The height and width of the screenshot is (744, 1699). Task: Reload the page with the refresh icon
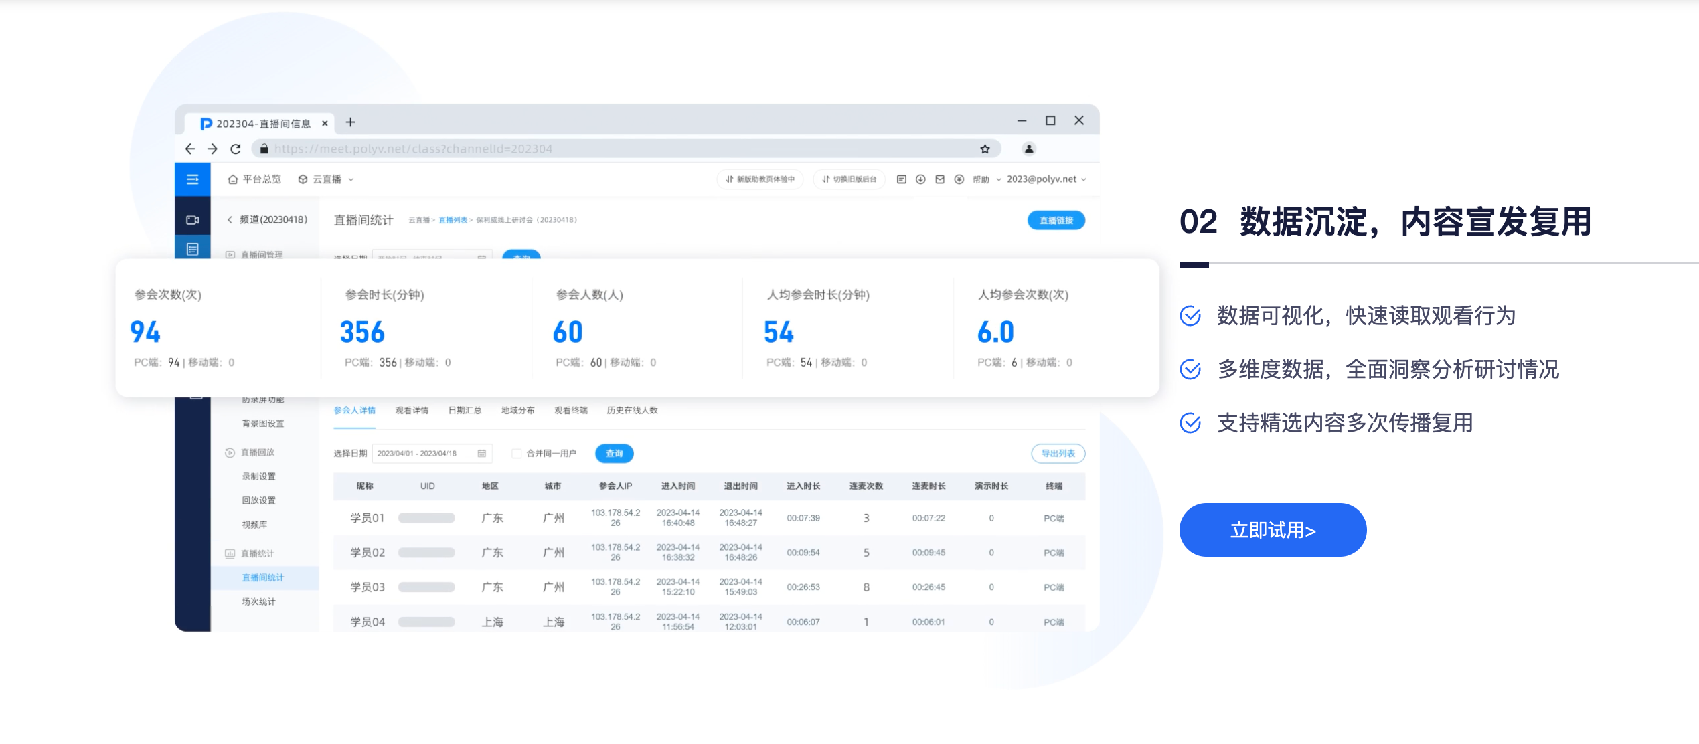[x=235, y=149]
